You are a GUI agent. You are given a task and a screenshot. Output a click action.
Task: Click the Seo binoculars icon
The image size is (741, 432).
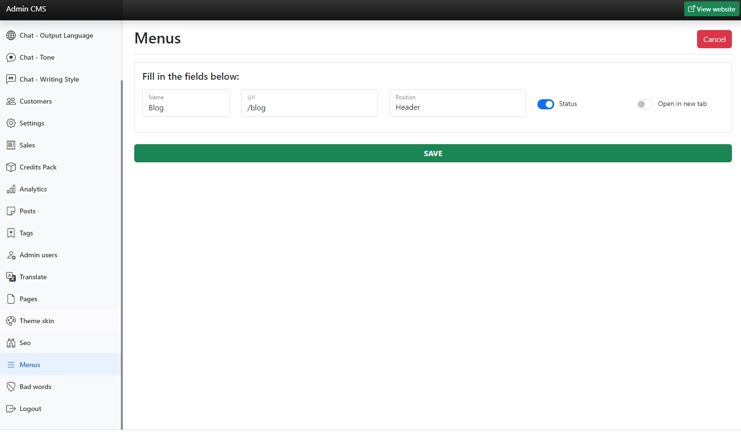[x=11, y=343]
